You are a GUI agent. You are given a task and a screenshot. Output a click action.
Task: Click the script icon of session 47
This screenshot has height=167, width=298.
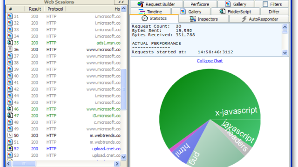click(x=10, y=116)
